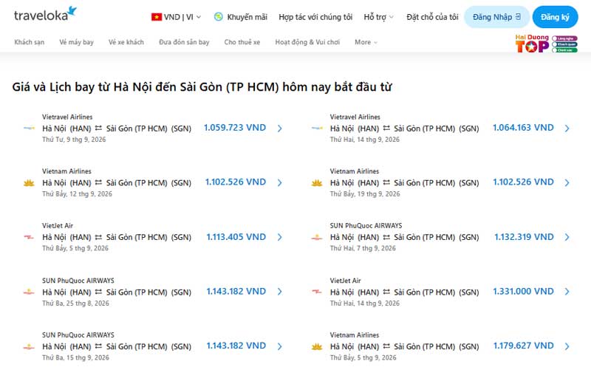Click the Khuyến mãi promotion icon

(x=218, y=16)
